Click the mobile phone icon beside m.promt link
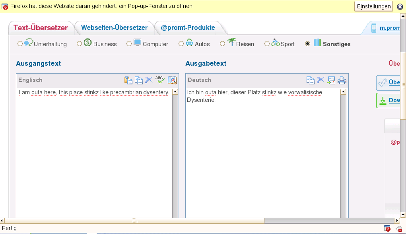 tap(374, 28)
